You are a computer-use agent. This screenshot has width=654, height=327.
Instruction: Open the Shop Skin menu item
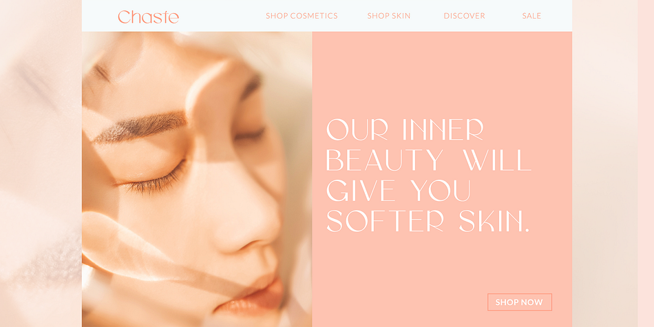click(389, 16)
